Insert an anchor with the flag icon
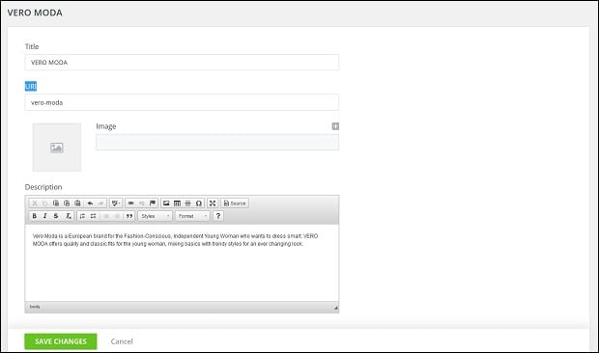 click(152, 204)
